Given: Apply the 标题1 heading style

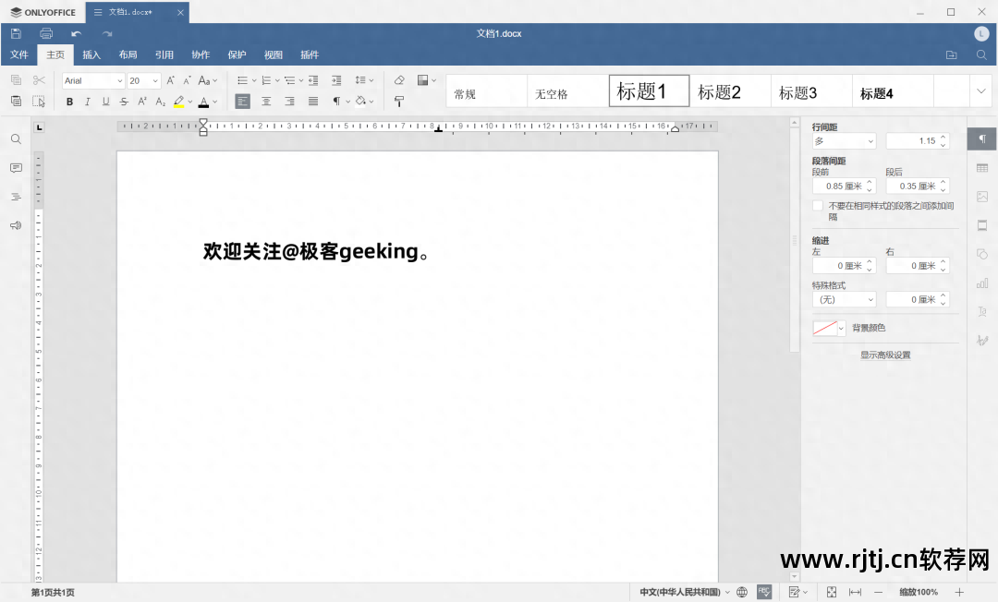Looking at the screenshot, I should (649, 90).
